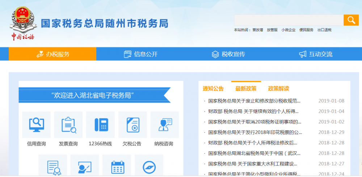The width and height of the screenshot is (362, 177).
Task: Switch to the 通知公告 tab
Action: tap(213, 88)
